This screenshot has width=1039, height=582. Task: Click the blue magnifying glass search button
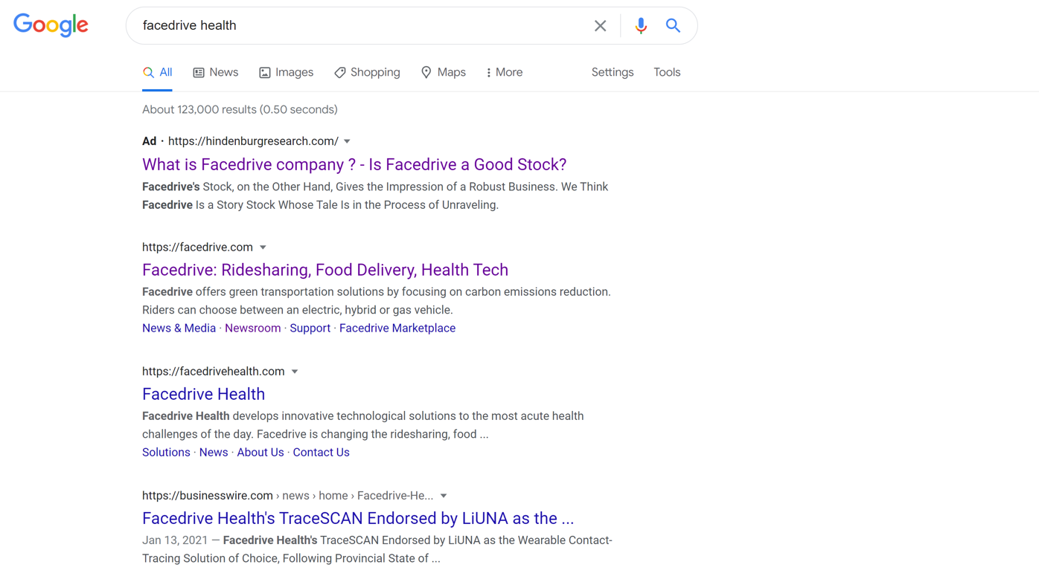click(673, 26)
